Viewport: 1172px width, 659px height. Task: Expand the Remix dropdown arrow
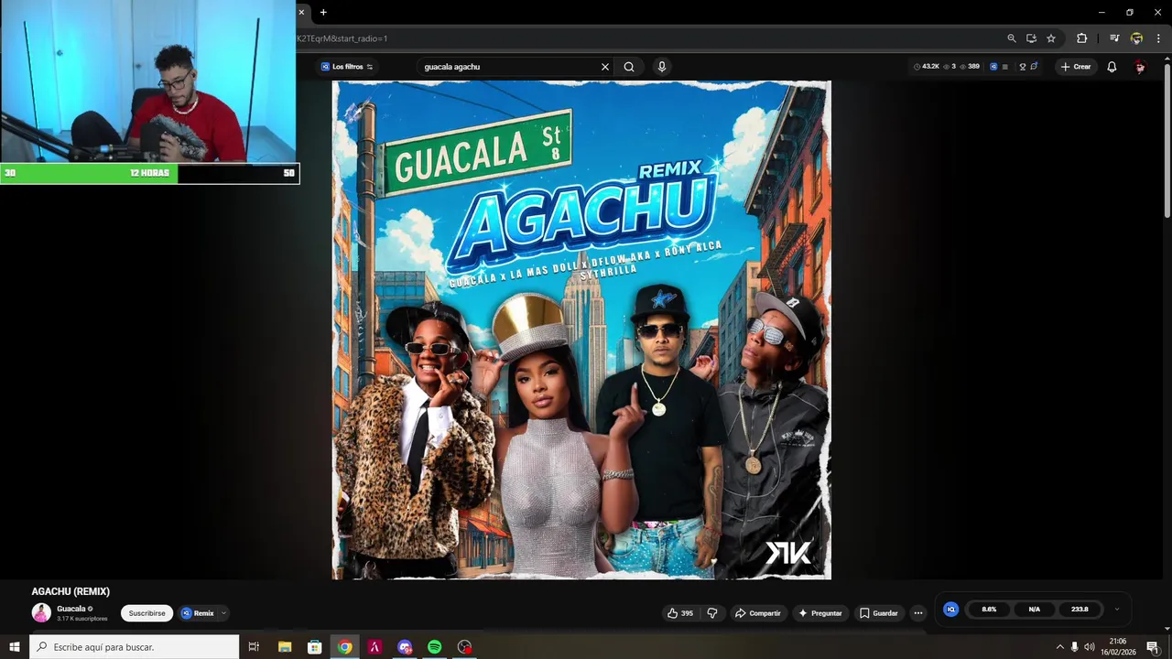[223, 613]
